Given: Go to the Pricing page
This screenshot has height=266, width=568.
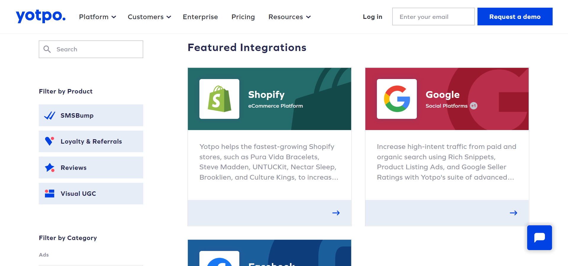Looking at the screenshot, I should pyautogui.click(x=243, y=17).
